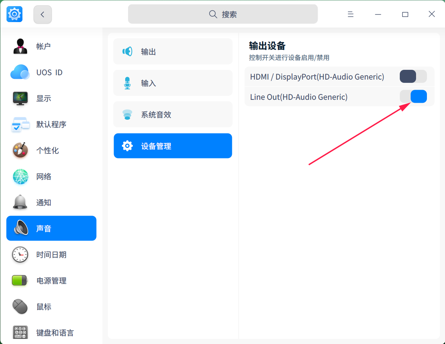
Task: Switch to the 输入 (Input) panel
Action: tap(173, 82)
